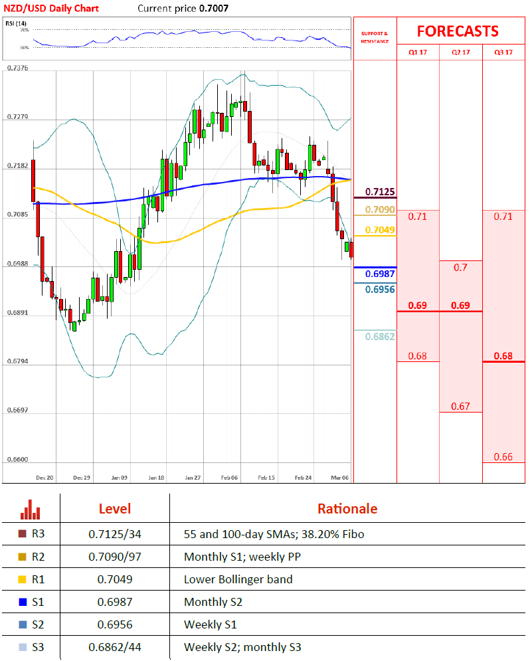This screenshot has width=532, height=661.
Task: Click the 'Weekly S1' rationale
Action: [x=211, y=624]
